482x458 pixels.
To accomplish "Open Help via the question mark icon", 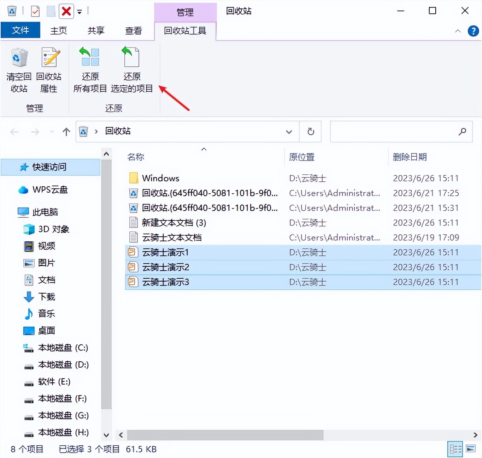I will click(x=473, y=31).
